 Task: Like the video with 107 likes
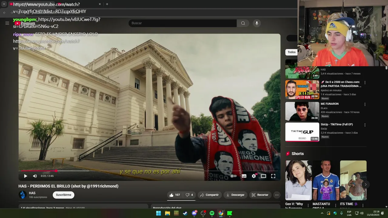175,195
